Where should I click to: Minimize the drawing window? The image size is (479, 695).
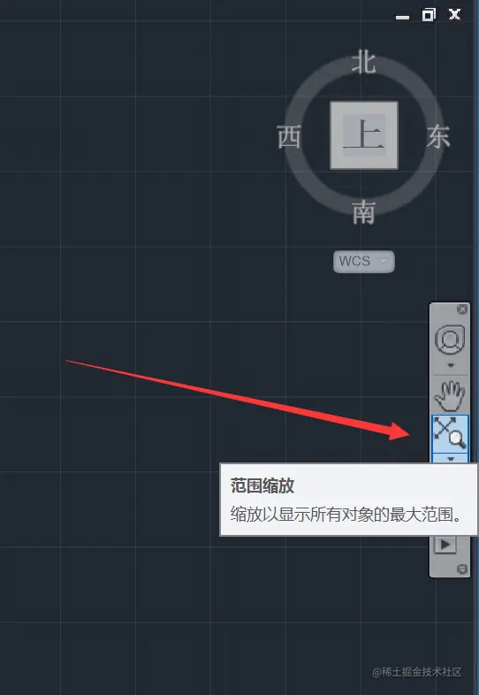pyautogui.click(x=402, y=17)
